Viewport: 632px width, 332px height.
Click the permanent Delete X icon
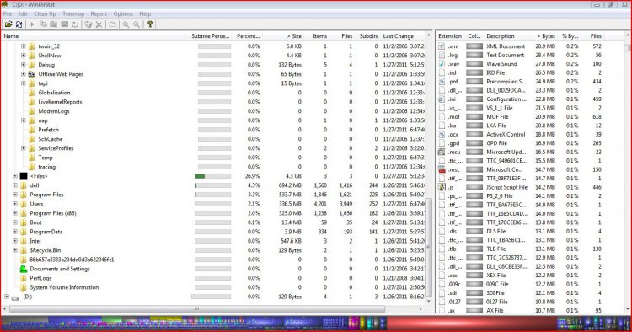click(99, 24)
